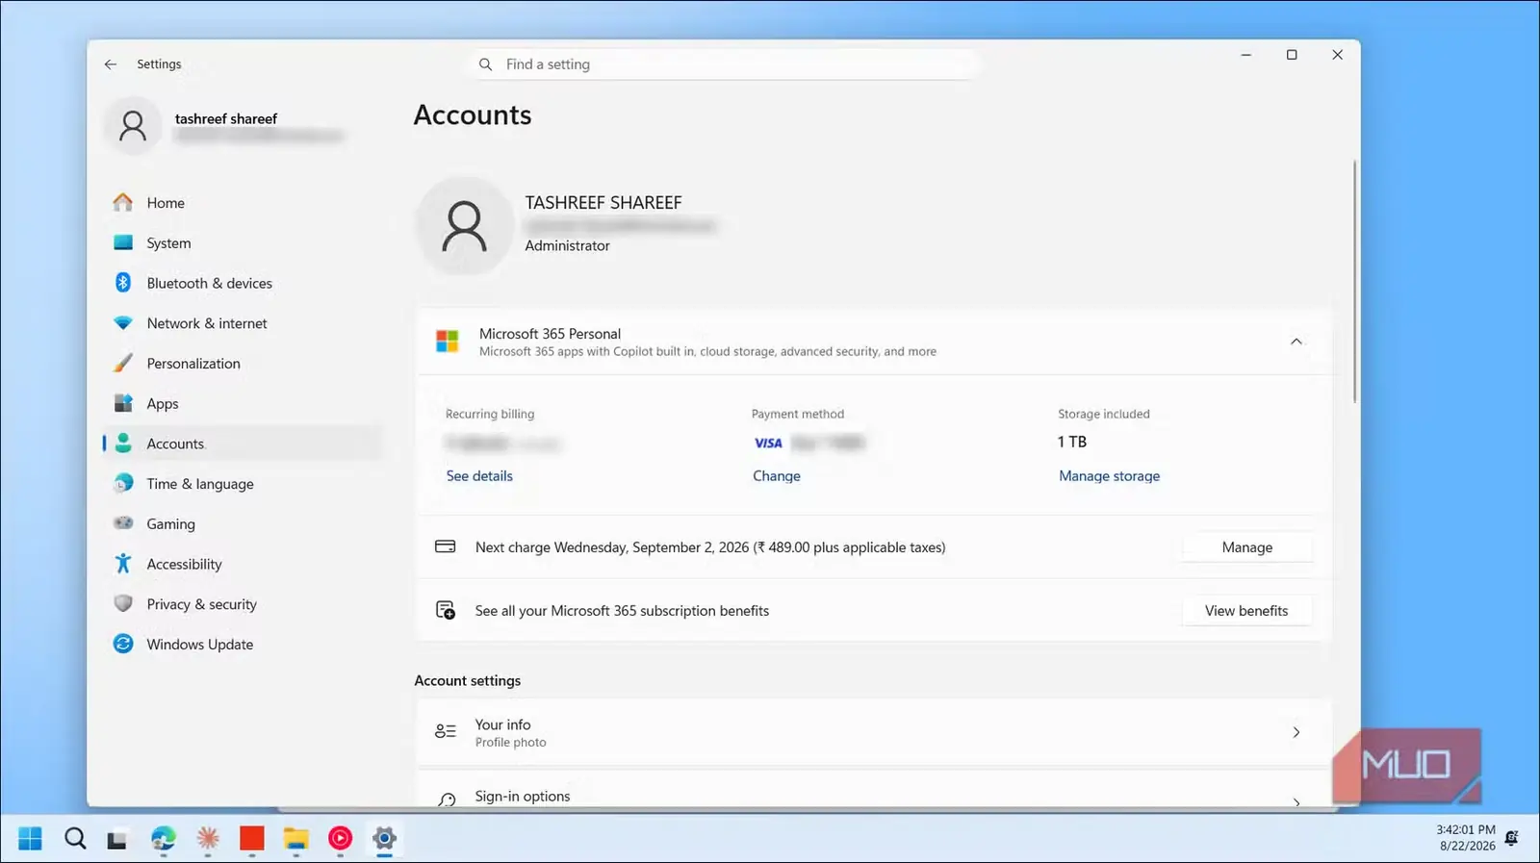Click the 1 TB storage value

click(x=1072, y=442)
